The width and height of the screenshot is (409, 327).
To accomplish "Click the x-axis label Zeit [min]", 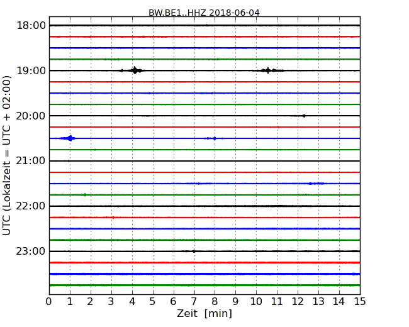I will [x=204, y=313].
